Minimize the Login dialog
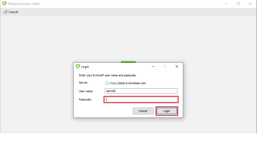The image size is (257, 149). (153, 66)
